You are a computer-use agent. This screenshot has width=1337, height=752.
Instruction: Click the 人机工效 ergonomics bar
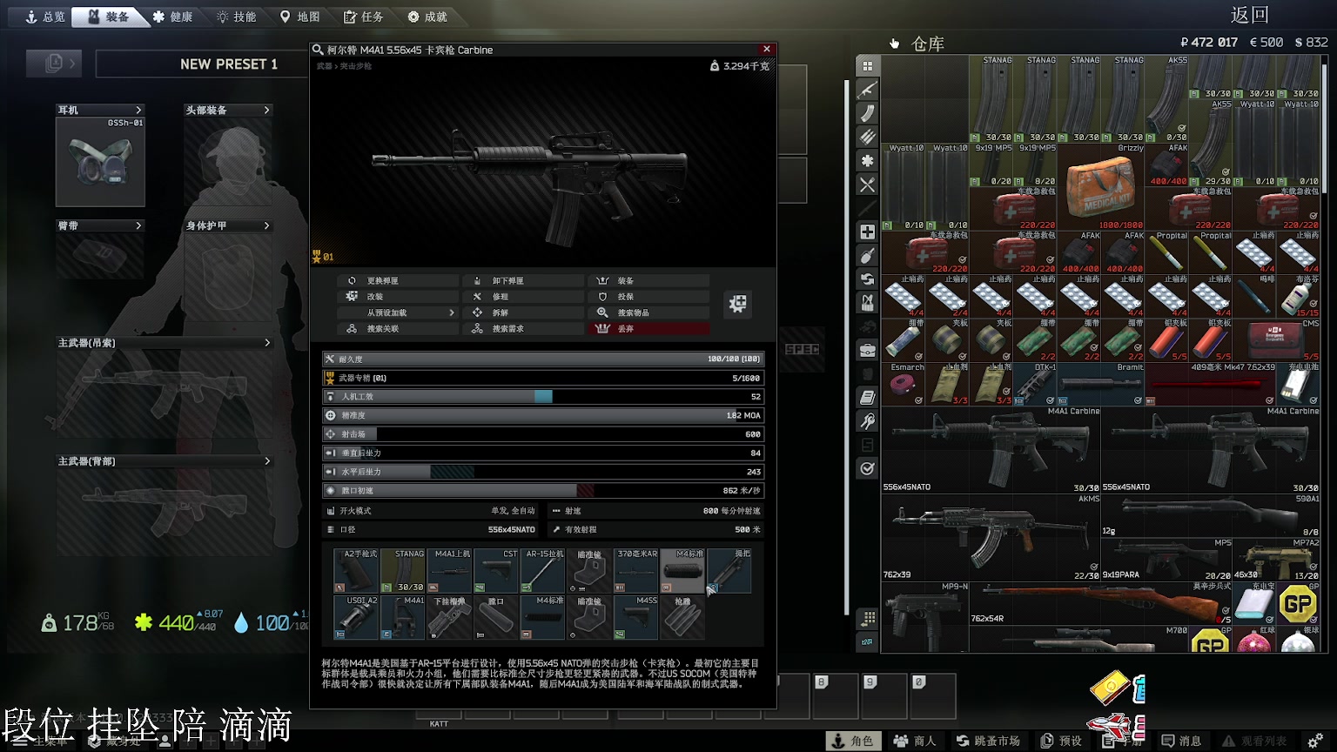[x=543, y=396]
